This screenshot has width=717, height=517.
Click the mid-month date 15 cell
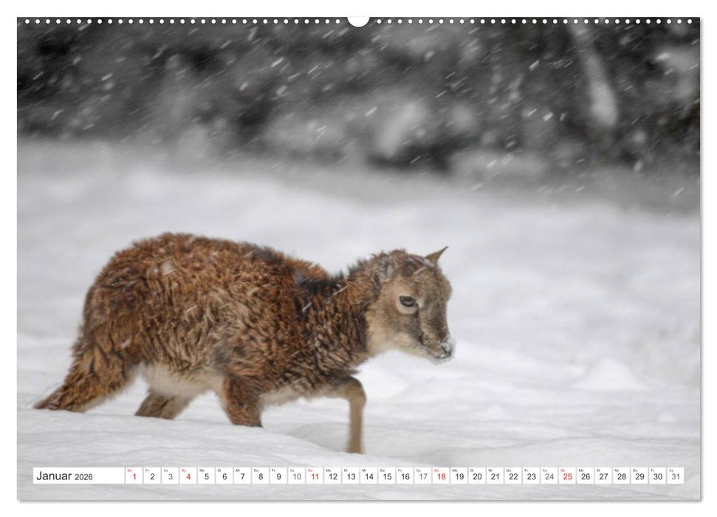coord(387,476)
